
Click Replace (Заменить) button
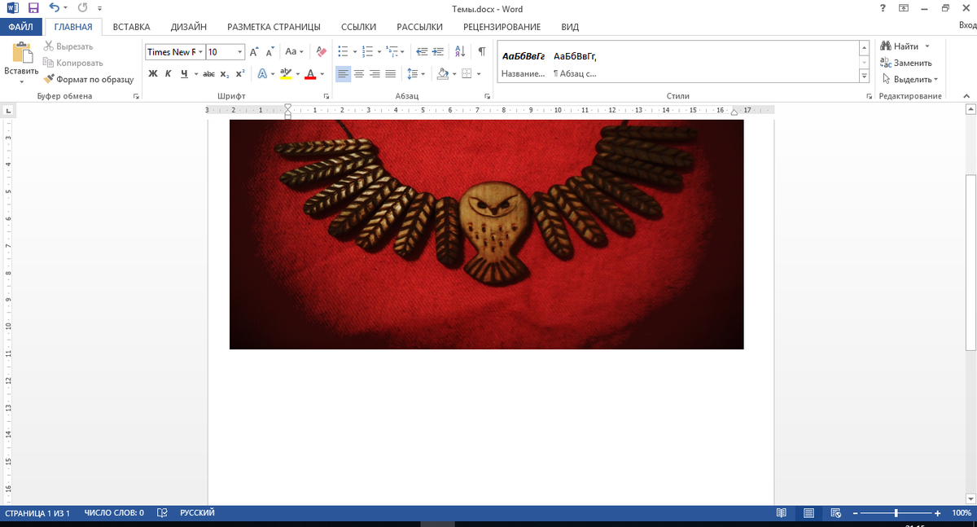(906, 63)
